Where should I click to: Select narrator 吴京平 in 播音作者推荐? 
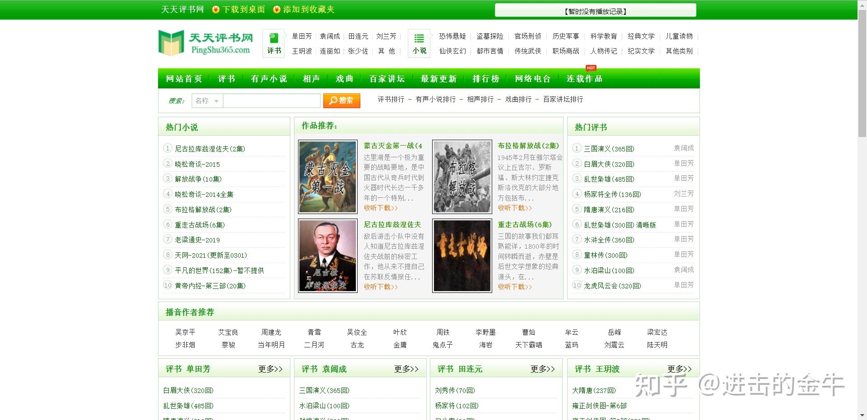[x=185, y=332]
